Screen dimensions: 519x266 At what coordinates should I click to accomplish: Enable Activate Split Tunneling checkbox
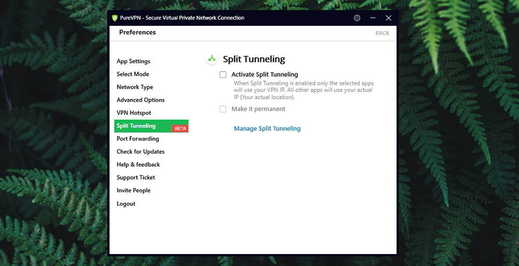pyautogui.click(x=223, y=74)
